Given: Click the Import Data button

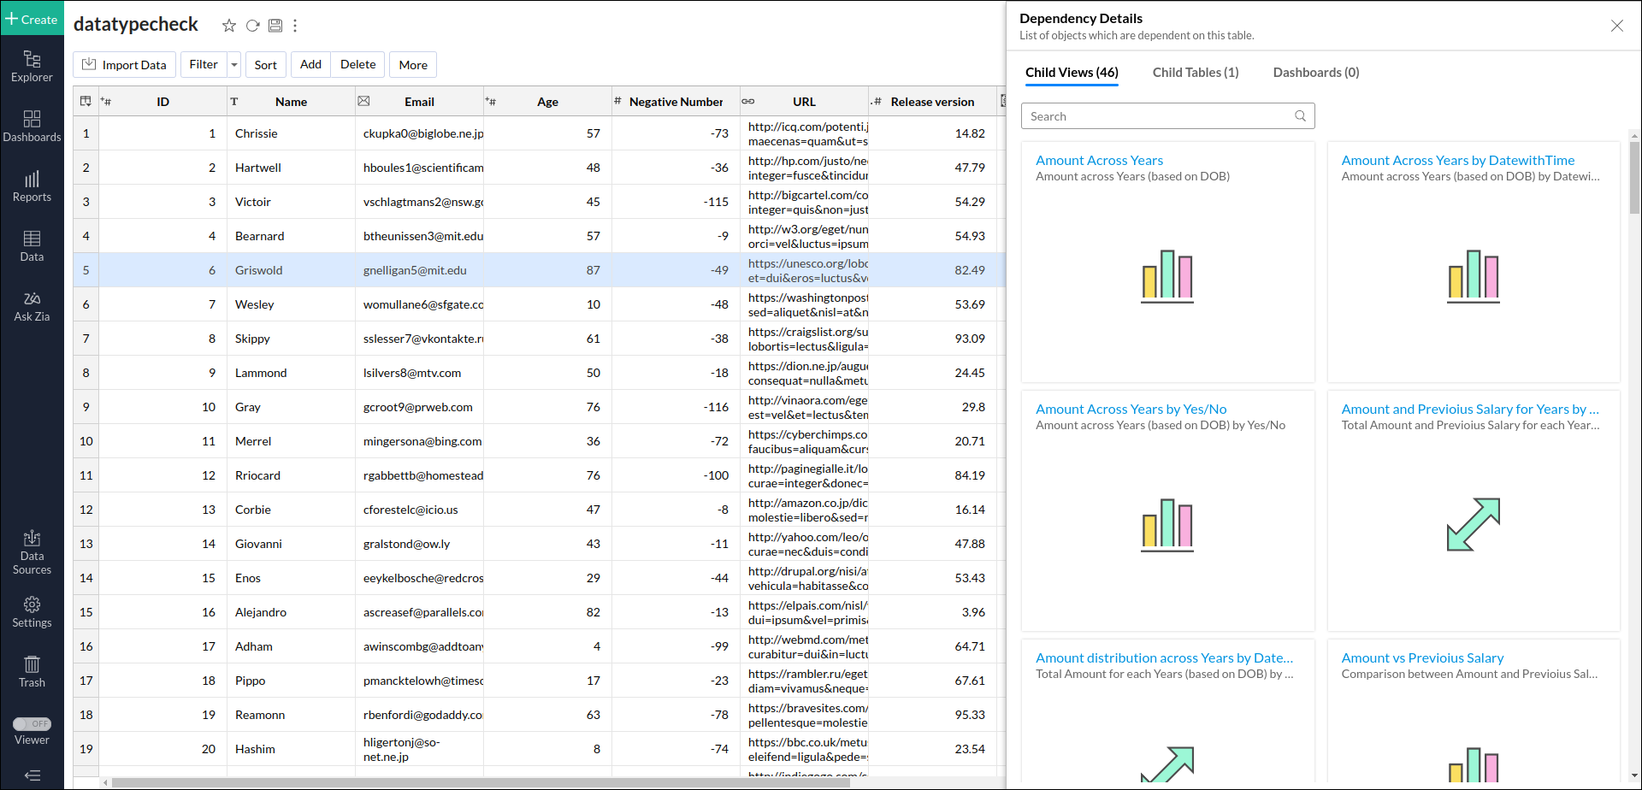Looking at the screenshot, I should click(x=125, y=65).
